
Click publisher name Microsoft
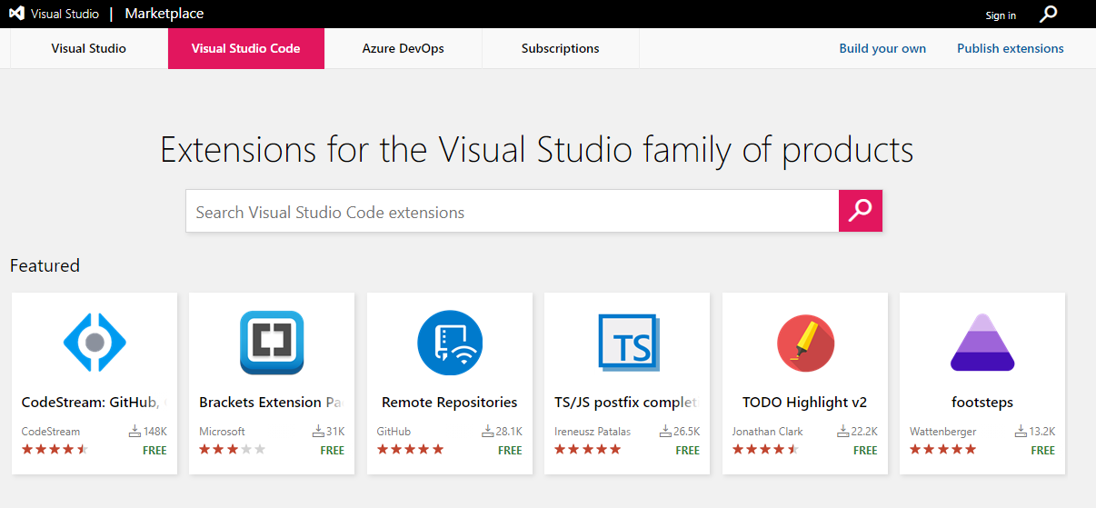(x=223, y=432)
